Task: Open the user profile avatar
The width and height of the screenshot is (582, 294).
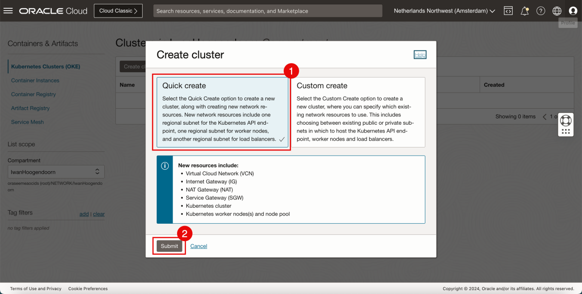Action: point(573,10)
